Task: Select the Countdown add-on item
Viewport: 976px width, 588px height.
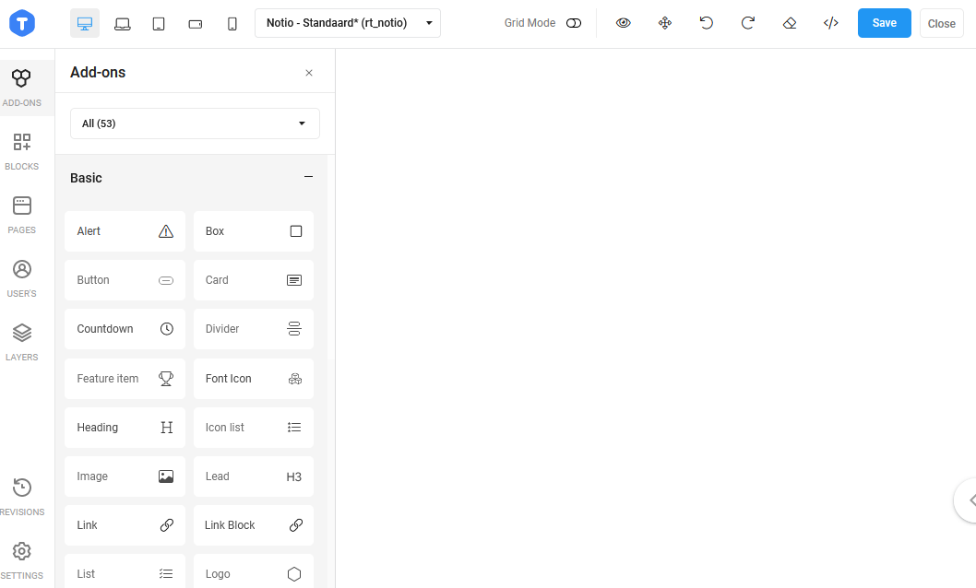Action: point(125,329)
